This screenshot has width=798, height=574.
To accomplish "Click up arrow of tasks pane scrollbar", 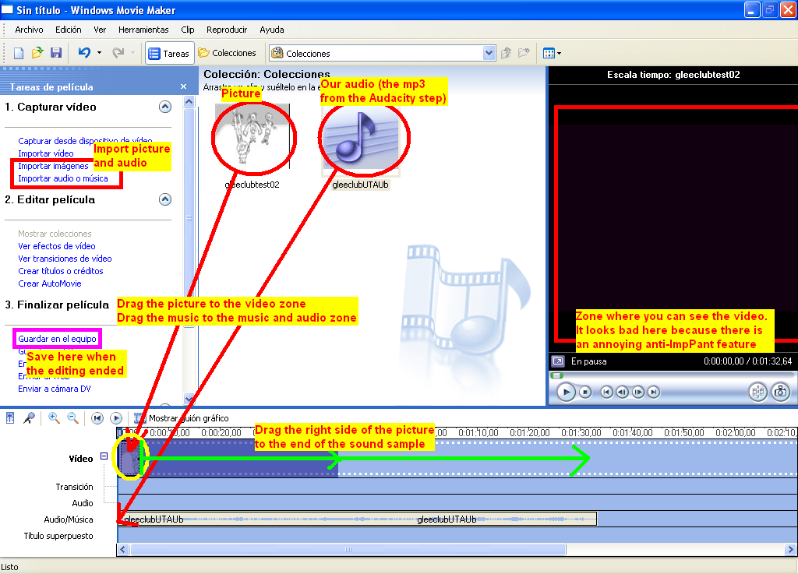I will pyautogui.click(x=189, y=102).
